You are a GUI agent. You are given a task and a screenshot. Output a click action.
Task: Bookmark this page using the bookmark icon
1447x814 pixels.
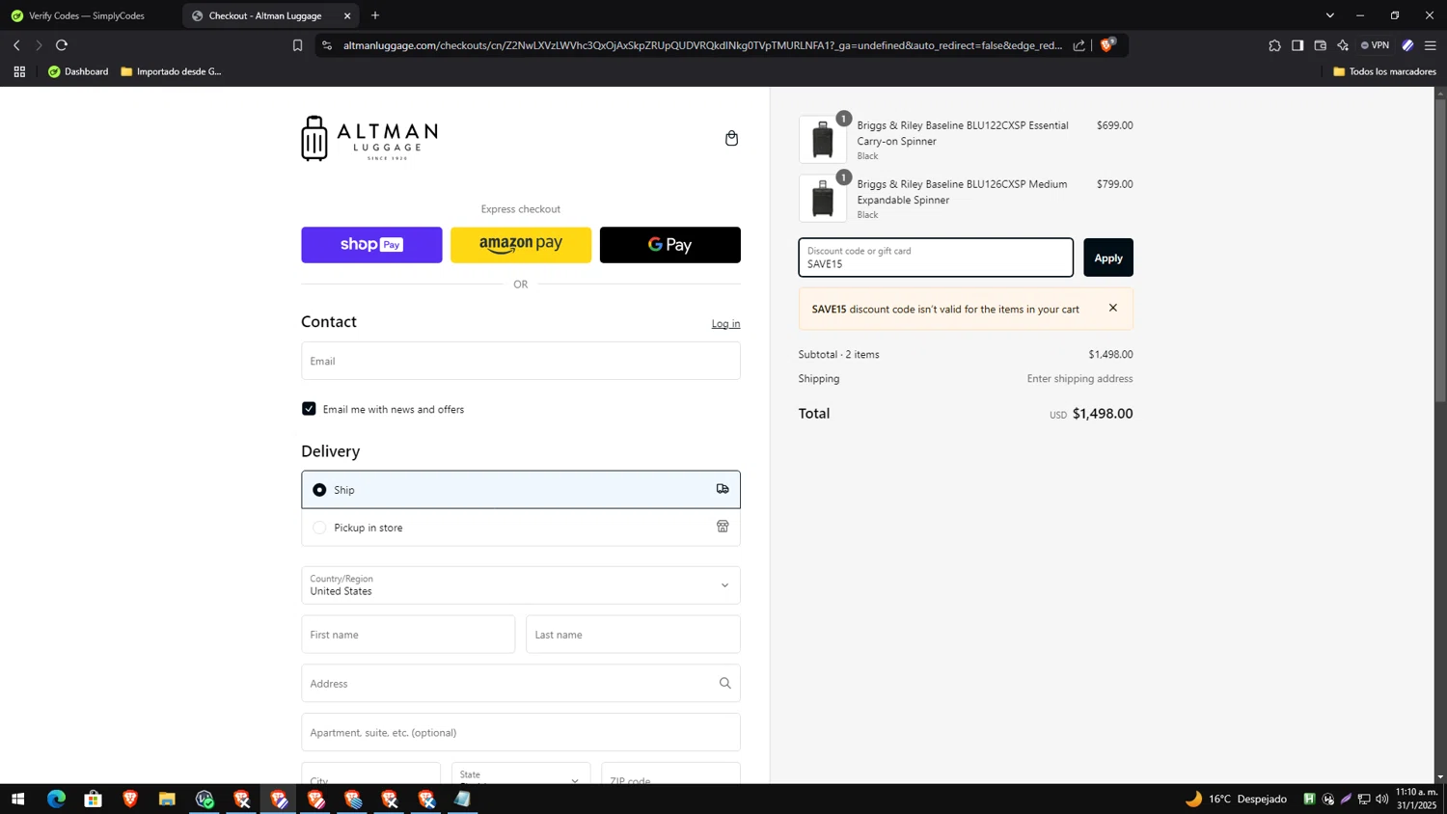pos(297,45)
